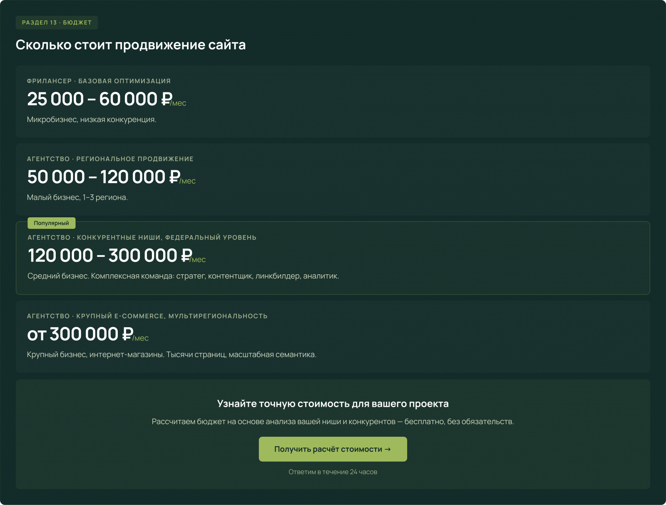Click the label «АГЕНТСТВО · КОНКУРЕНТНЫЕ НИШИ, ФЕДЕРАЛЬНЫЙ УРОВЕНЬ»
Image resolution: width=666 pixels, height=505 pixels.
click(x=142, y=237)
